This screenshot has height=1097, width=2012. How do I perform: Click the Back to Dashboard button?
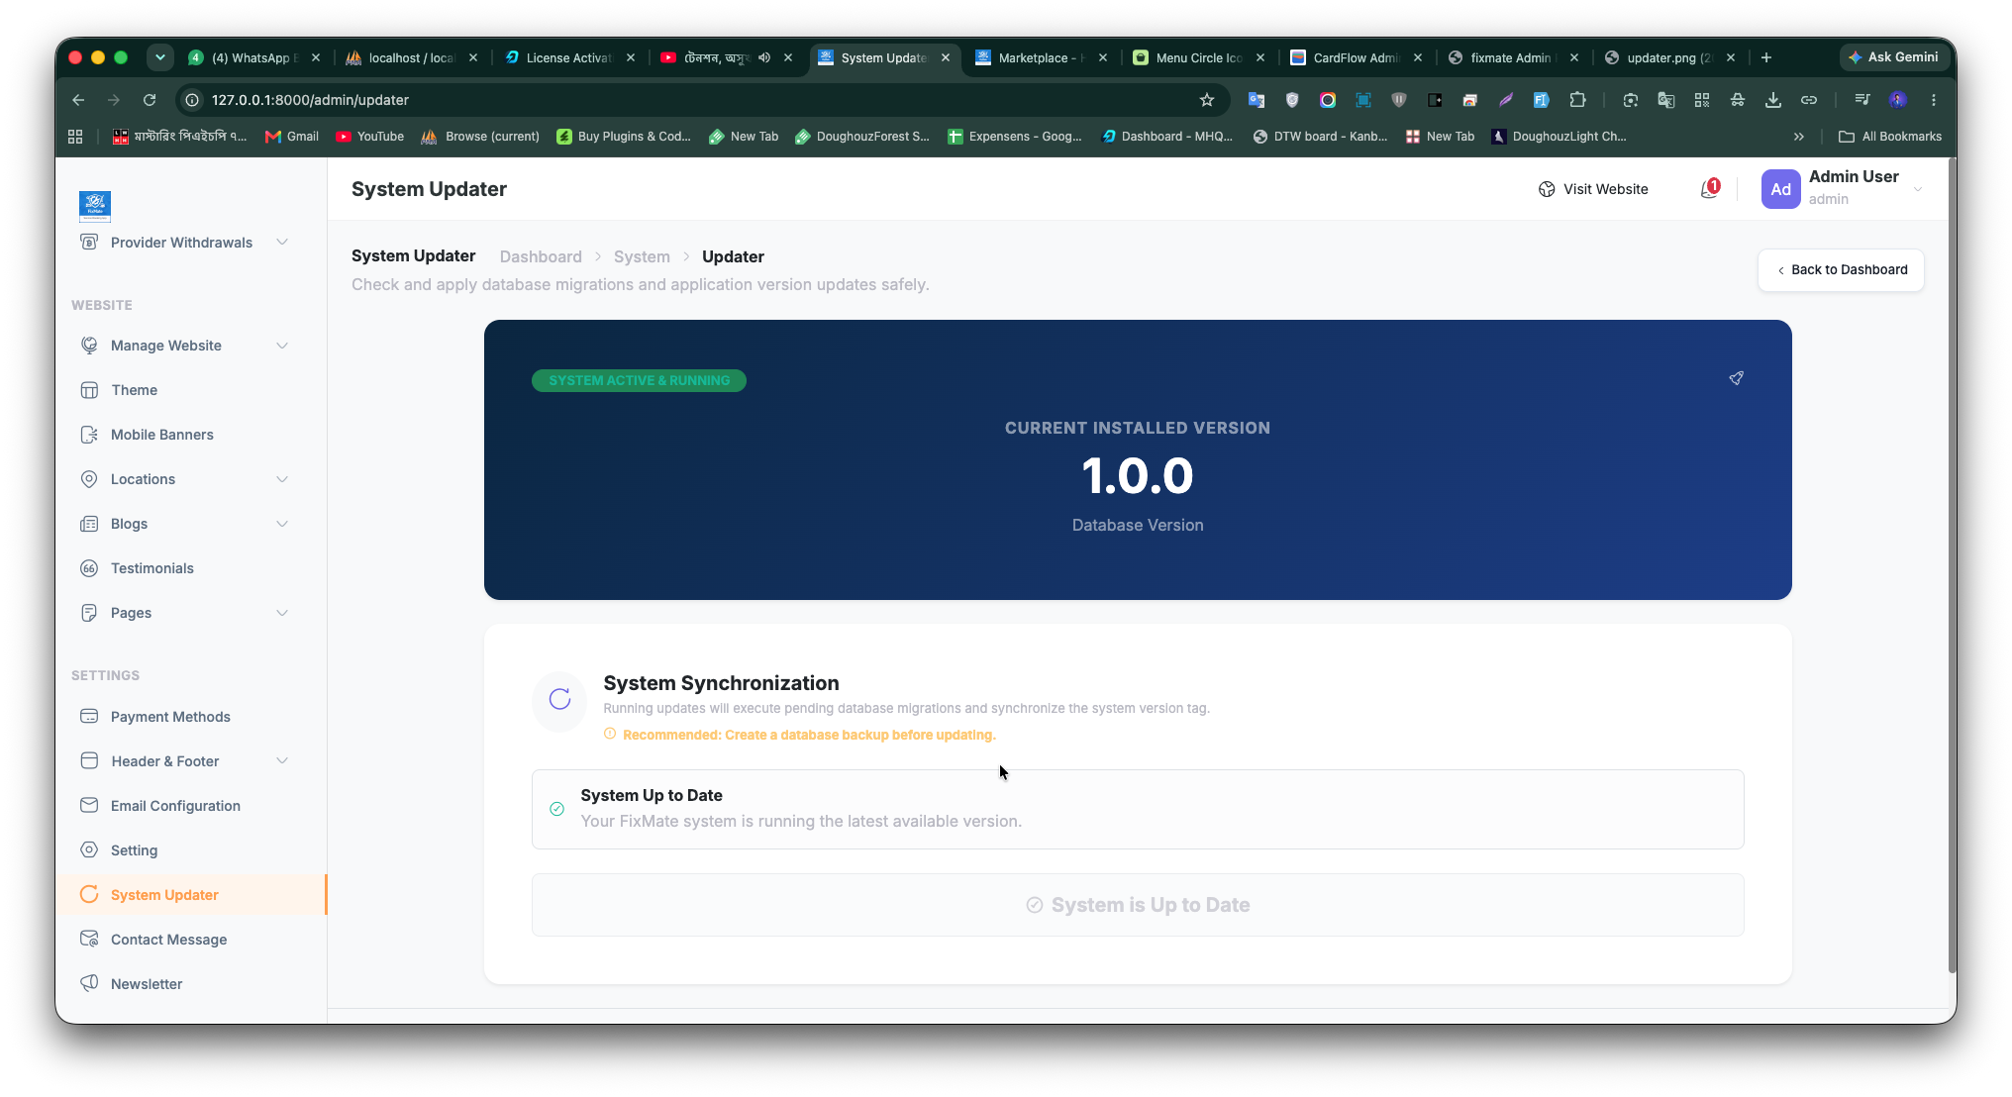click(1841, 270)
